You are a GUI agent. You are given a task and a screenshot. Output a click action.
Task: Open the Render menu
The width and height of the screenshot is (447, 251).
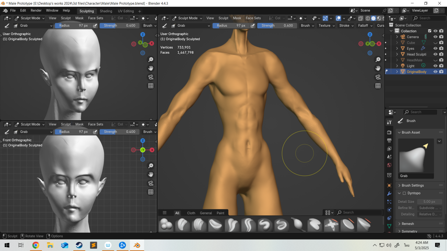(36, 10)
